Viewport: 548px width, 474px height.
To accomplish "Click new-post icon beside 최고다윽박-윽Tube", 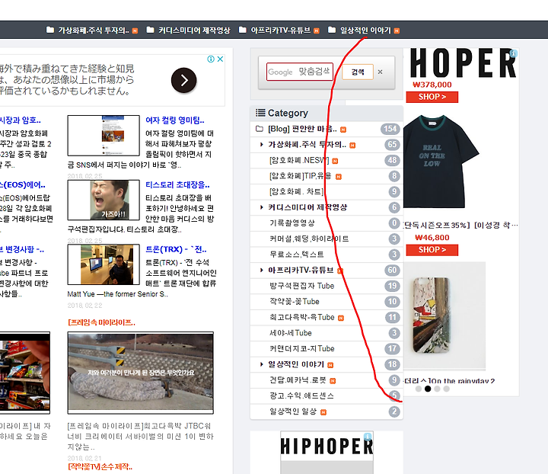I will tap(341, 318).
